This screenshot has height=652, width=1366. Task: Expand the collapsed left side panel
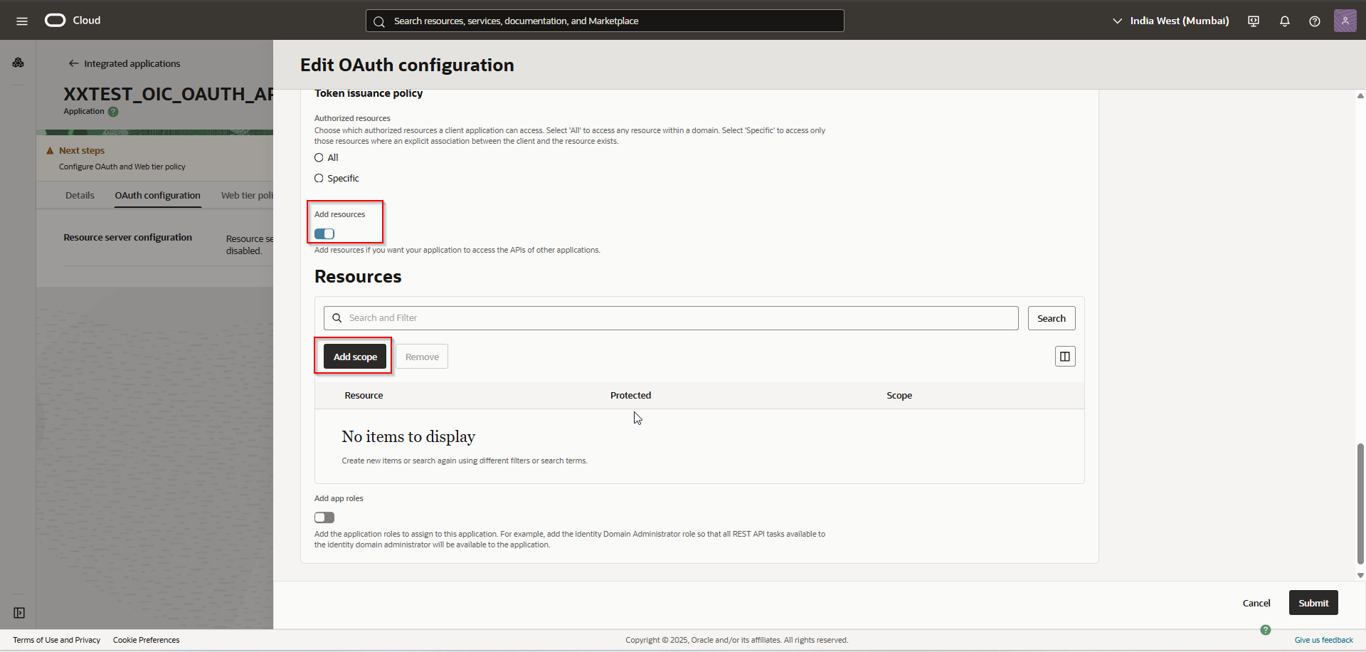point(18,612)
